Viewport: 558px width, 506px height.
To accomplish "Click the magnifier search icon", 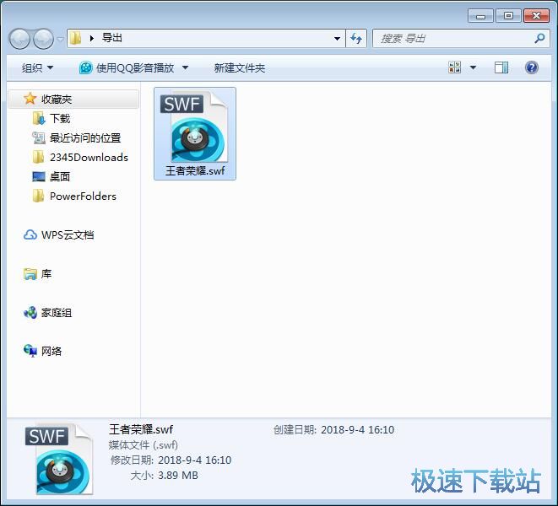I will pos(539,38).
